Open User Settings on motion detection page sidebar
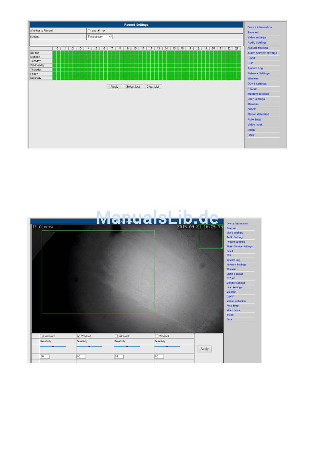 [x=234, y=288]
